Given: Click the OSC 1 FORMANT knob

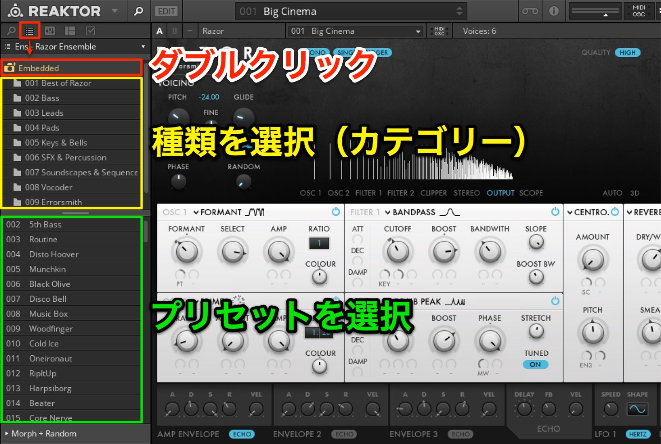Looking at the screenshot, I should pyautogui.click(x=186, y=251).
